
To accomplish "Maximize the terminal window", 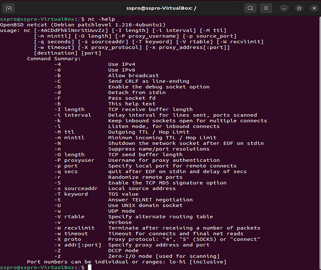I will click(299, 9).
